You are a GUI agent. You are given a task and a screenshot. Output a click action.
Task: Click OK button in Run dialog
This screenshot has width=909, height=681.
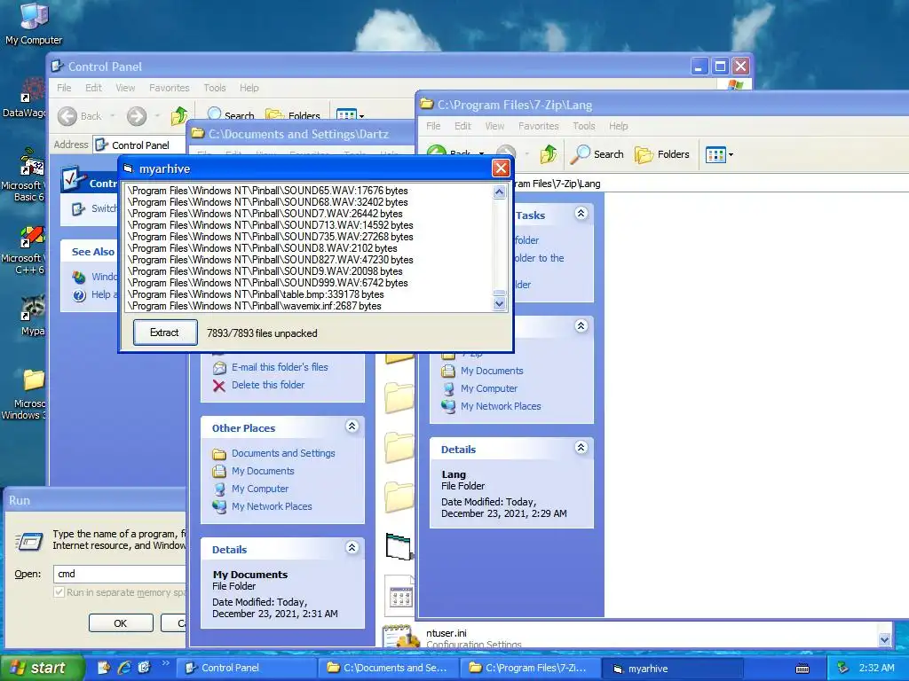point(121,623)
